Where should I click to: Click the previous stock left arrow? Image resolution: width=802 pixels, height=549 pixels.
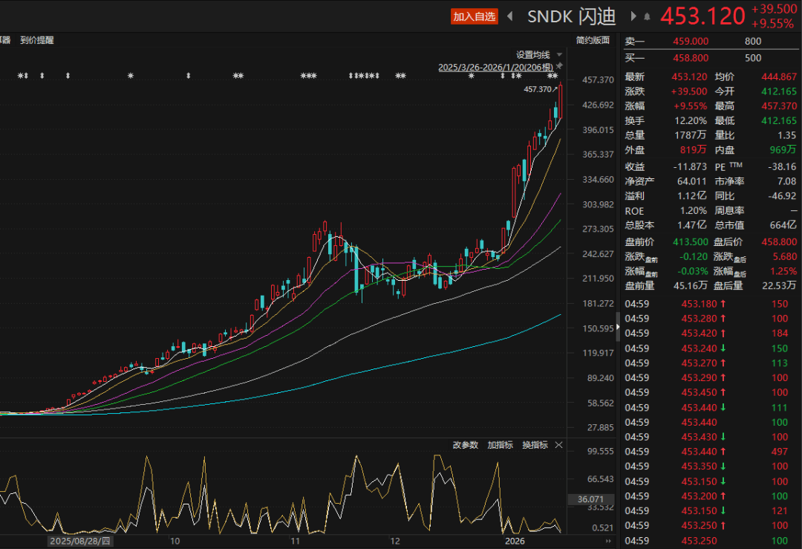(510, 16)
